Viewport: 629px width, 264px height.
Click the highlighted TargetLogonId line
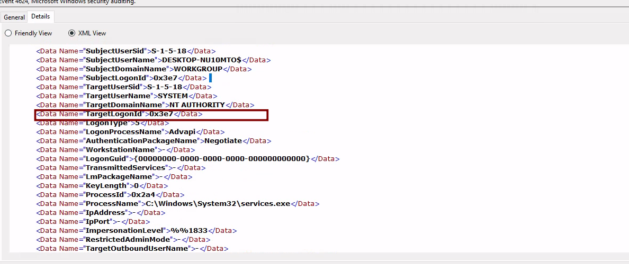click(x=119, y=114)
